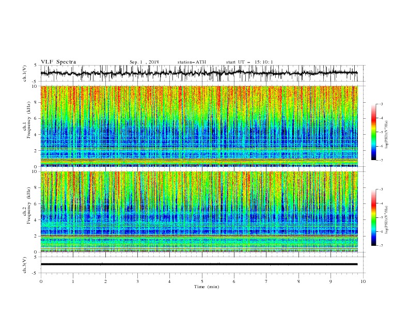This screenshot has width=409, height=316.
Task: Click the "0" tick on the time axis
Action: pyautogui.click(x=41, y=281)
